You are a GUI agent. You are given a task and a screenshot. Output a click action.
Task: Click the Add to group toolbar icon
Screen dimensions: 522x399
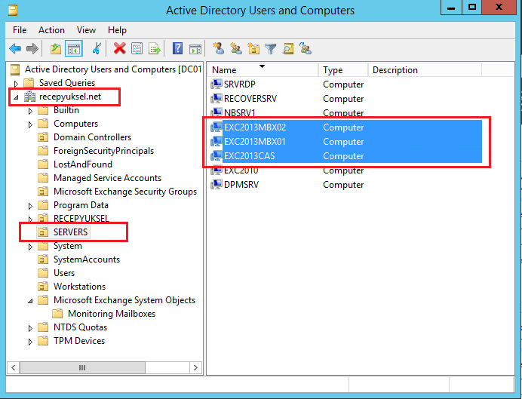point(306,48)
